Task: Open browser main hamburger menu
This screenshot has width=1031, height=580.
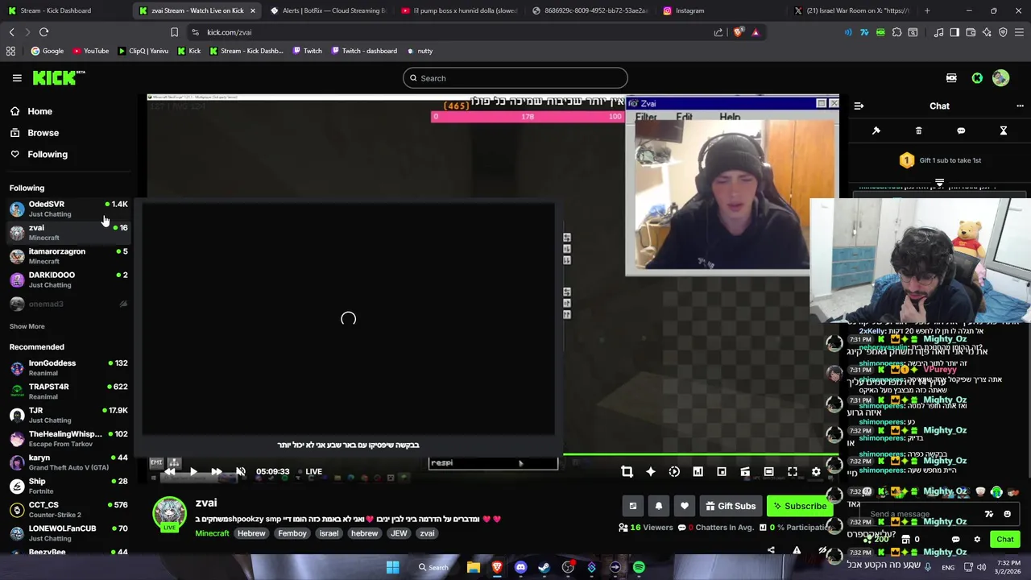Action: [x=1019, y=32]
